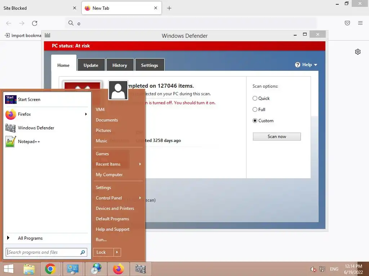Image resolution: width=369 pixels, height=276 pixels.
Task: Go forward in Firefox
Action: 22,23
